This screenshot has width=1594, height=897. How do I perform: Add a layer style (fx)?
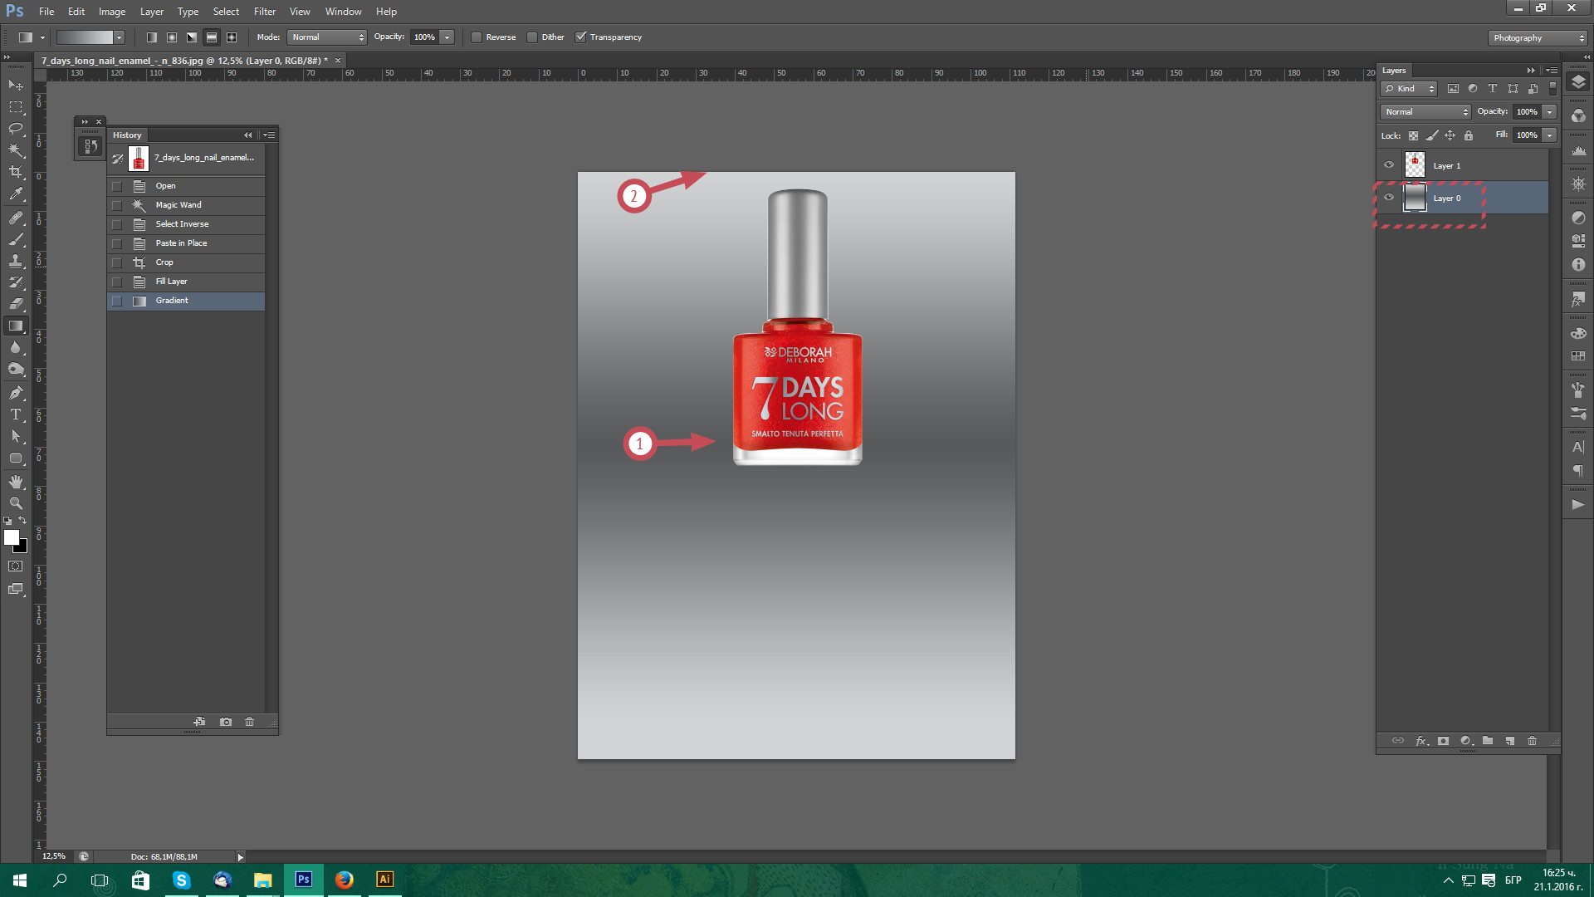(x=1421, y=741)
